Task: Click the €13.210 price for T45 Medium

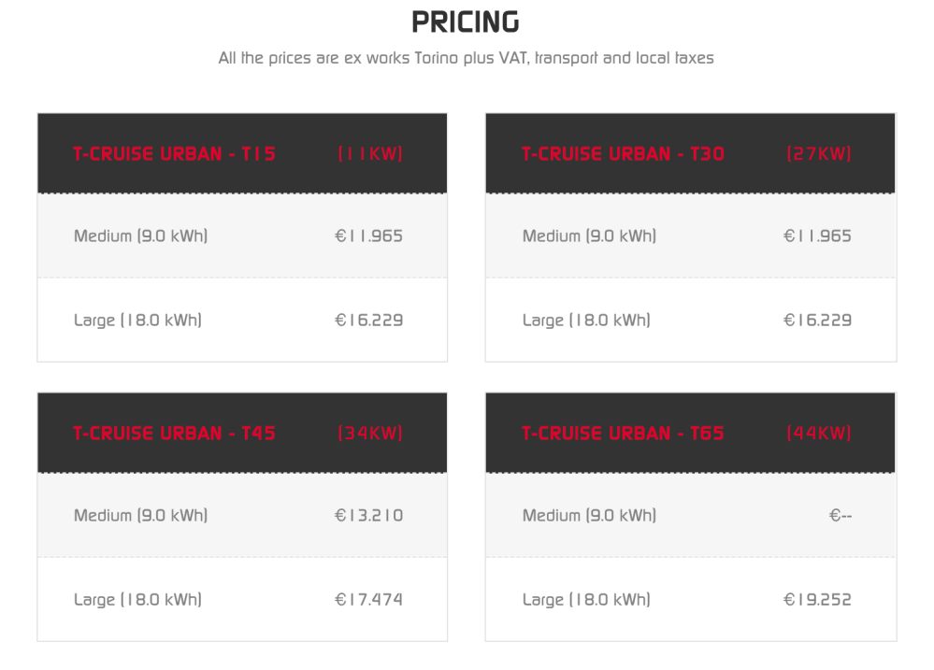Action: click(368, 516)
